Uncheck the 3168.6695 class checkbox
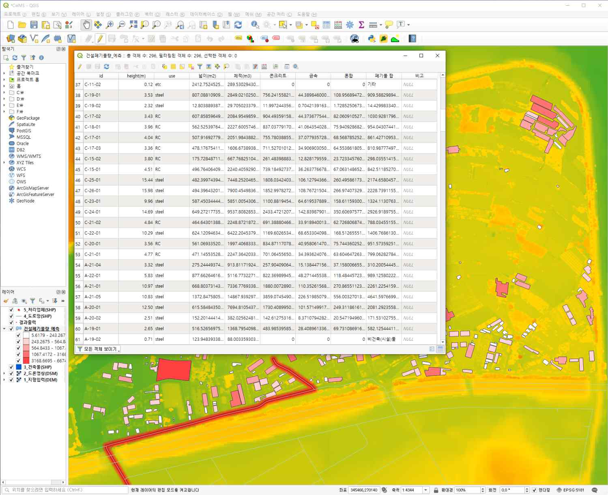The width and height of the screenshot is (608, 495). [18, 361]
